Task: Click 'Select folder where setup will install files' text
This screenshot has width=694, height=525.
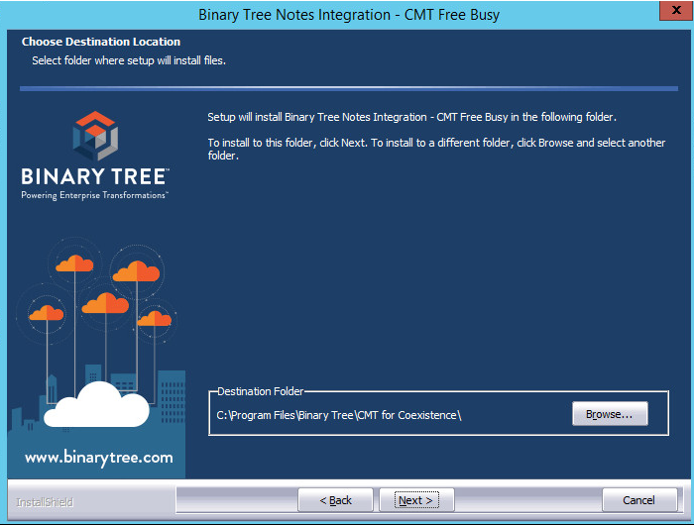Action: tap(129, 60)
